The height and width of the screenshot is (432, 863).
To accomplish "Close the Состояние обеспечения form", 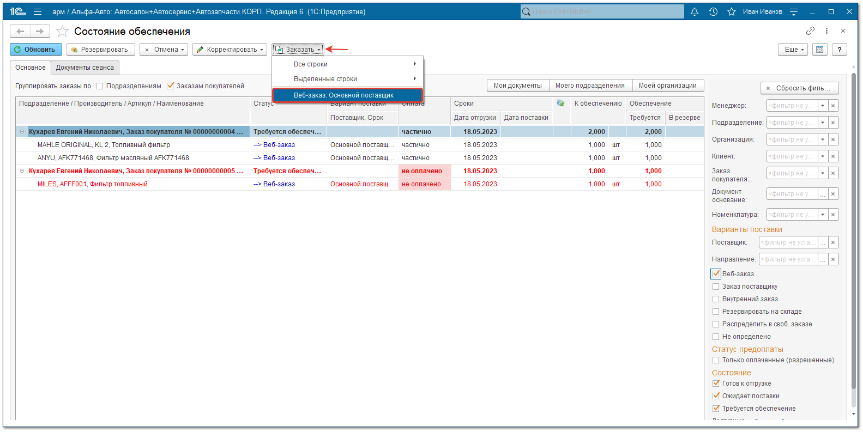I will [x=843, y=31].
